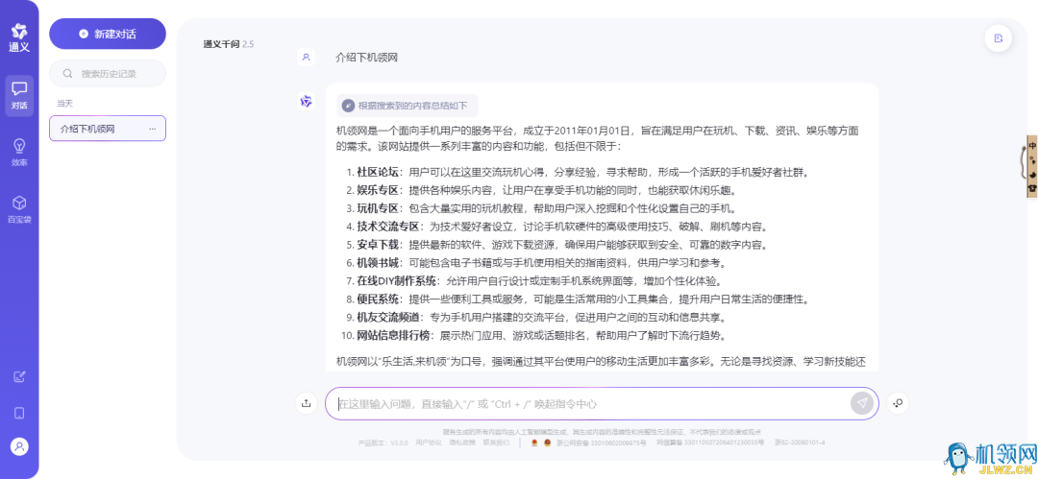Click the mobile phone icon in sidebar
The width and height of the screenshot is (1038, 479).
(19, 414)
